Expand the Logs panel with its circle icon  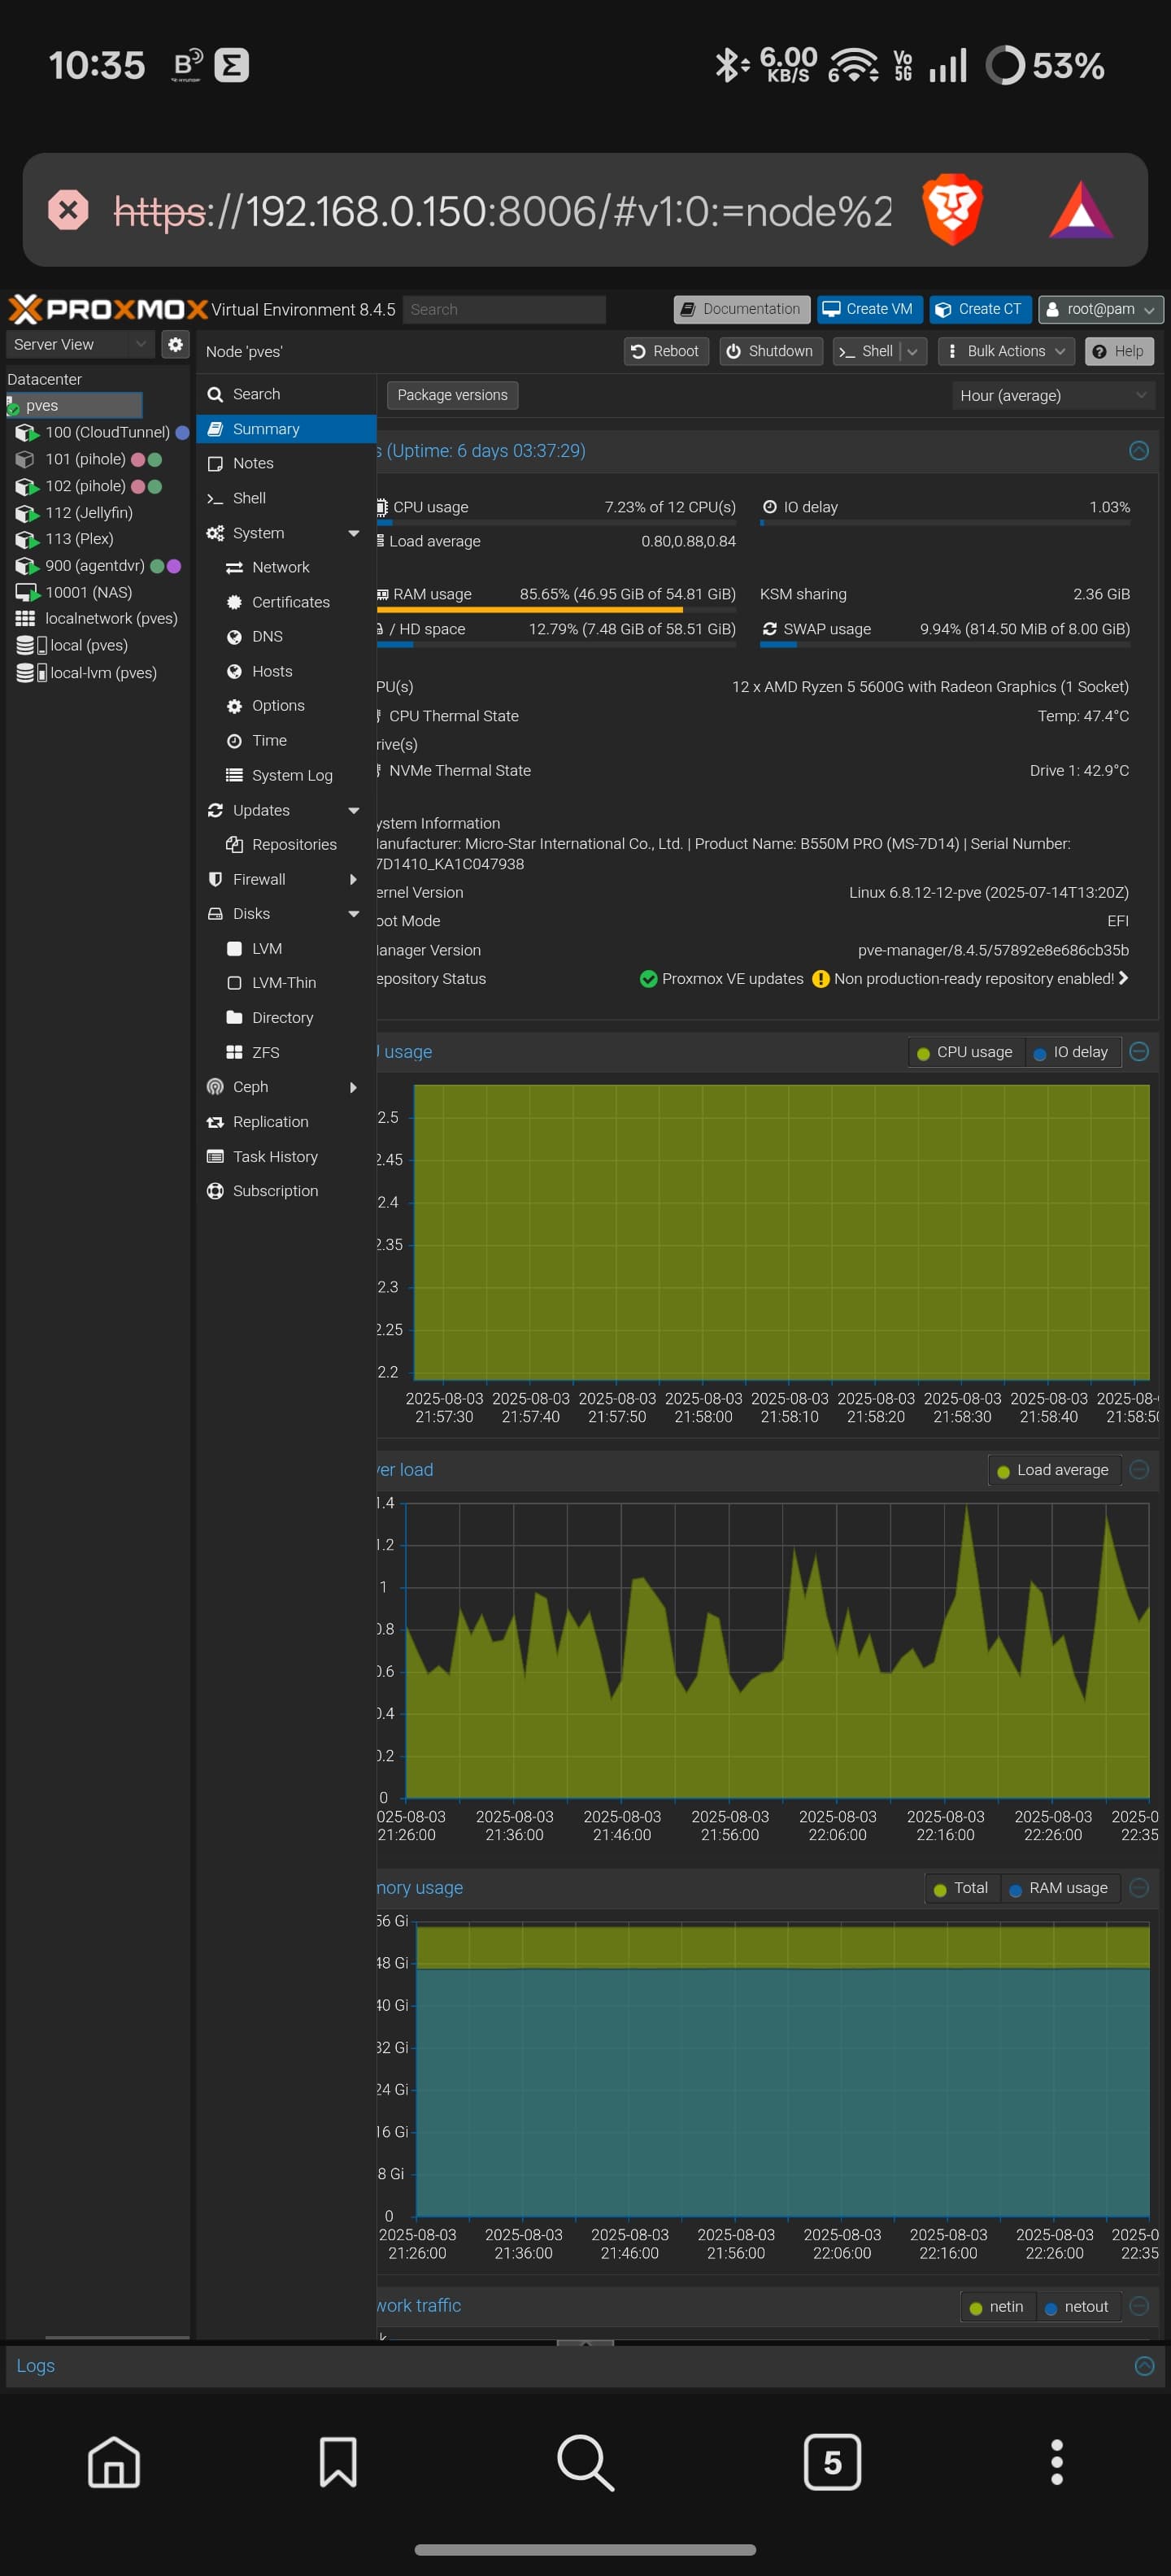1144,2365
